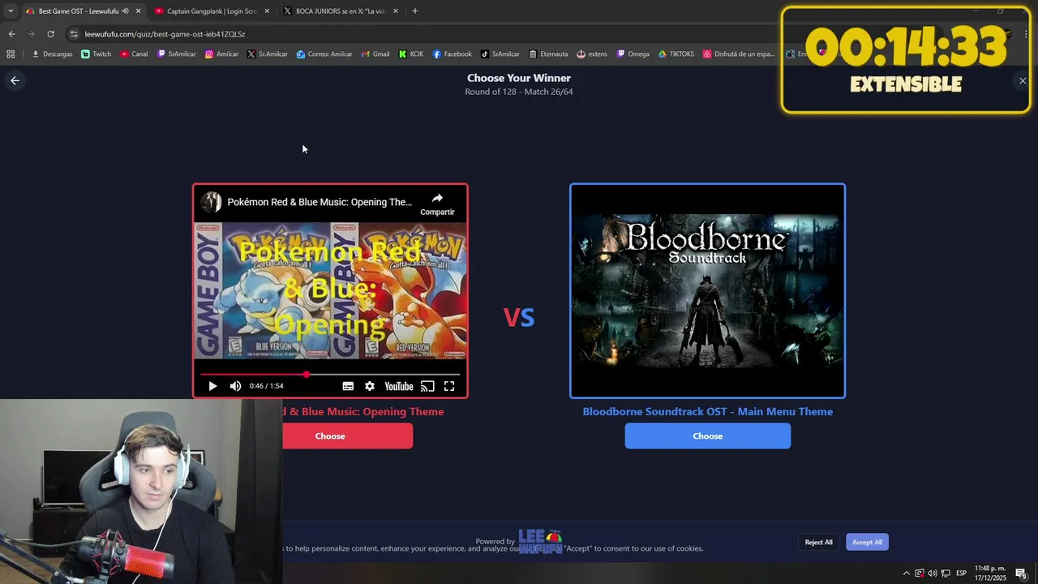This screenshot has width=1038, height=584.
Task: Close the BOCA JUNIORS tab
Action: click(396, 11)
